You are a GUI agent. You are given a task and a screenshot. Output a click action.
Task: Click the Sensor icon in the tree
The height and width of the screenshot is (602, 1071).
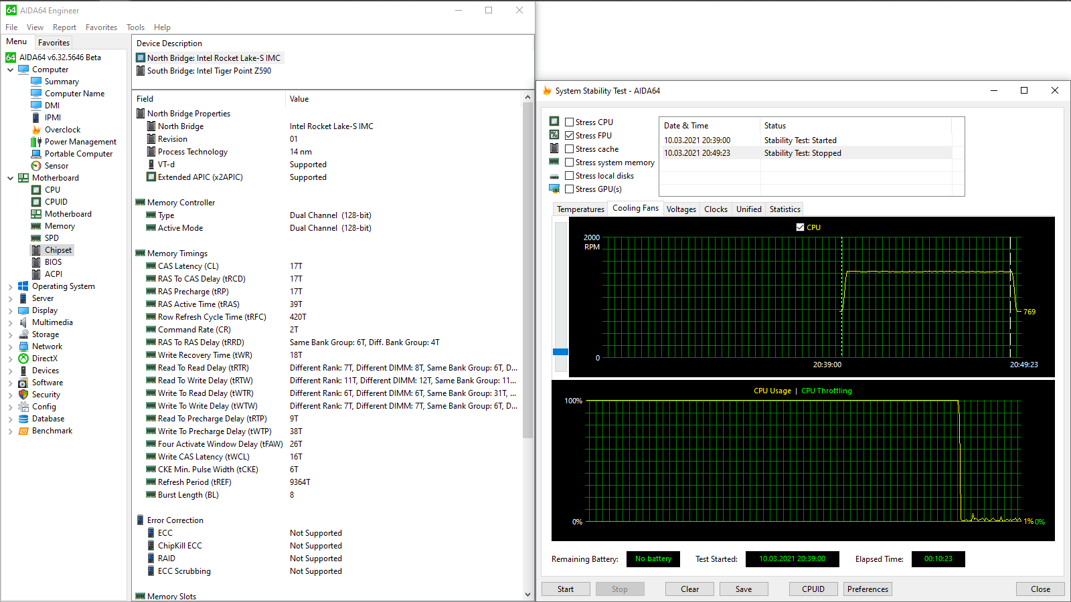point(36,166)
